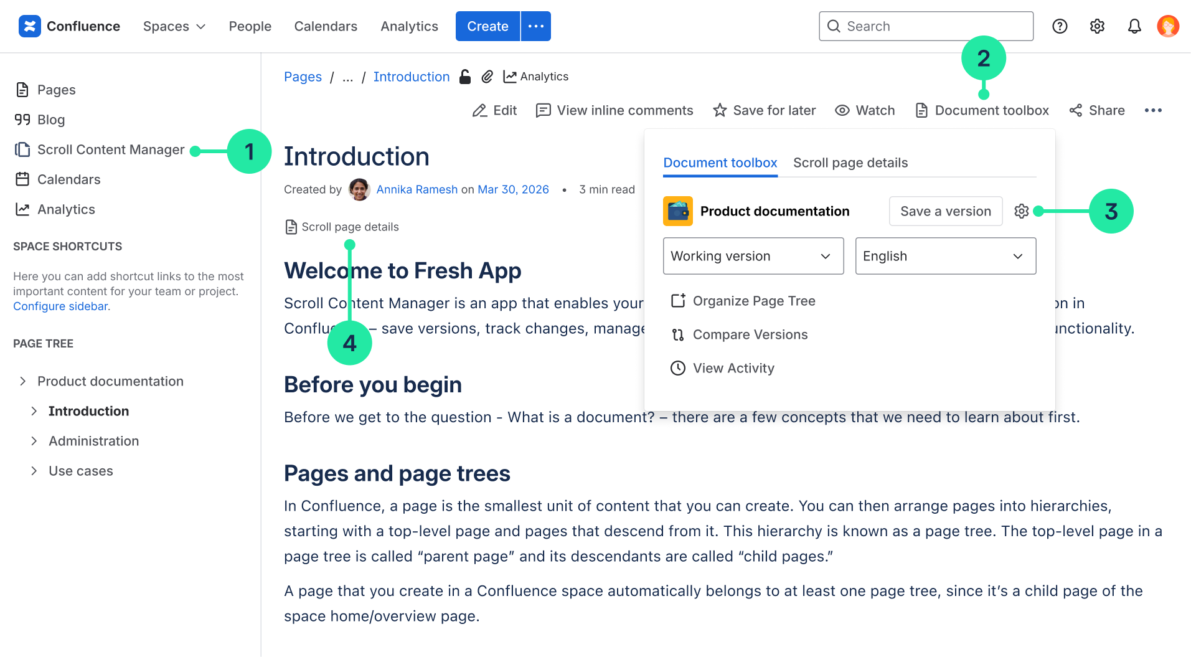Open attachments via the paperclip icon

pos(487,77)
